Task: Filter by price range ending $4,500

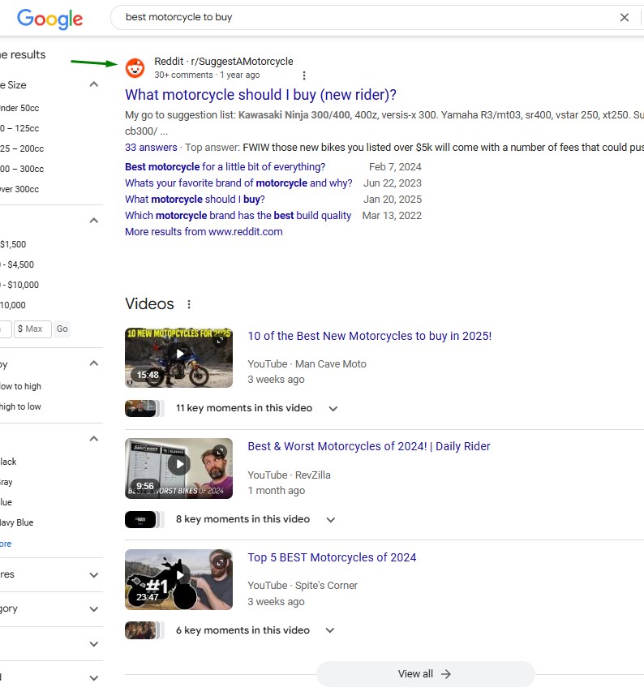Action: [x=17, y=264]
